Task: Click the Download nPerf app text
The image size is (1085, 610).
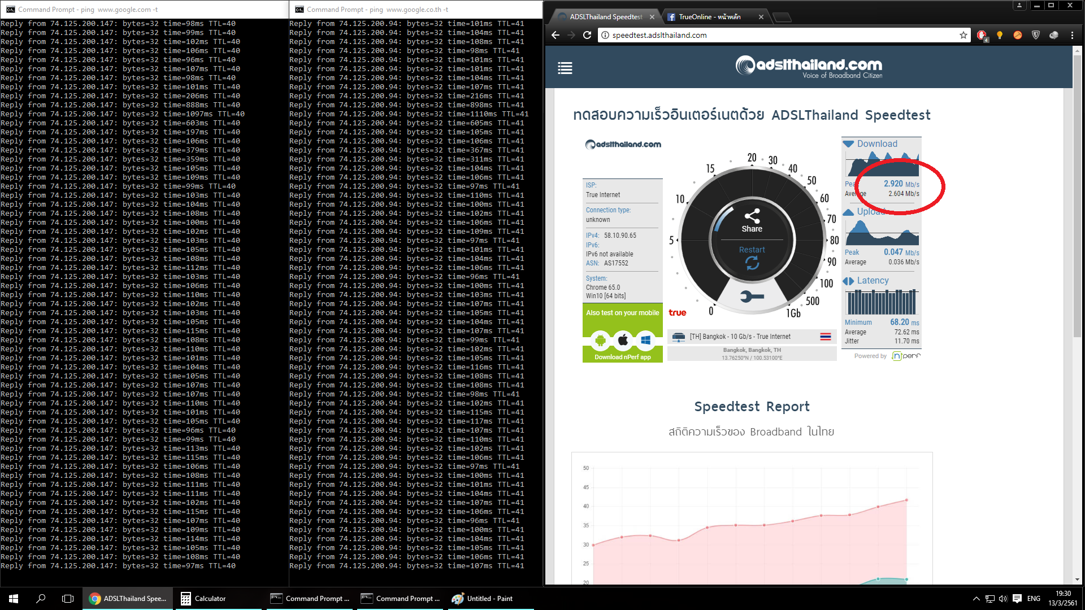Action: (x=622, y=357)
